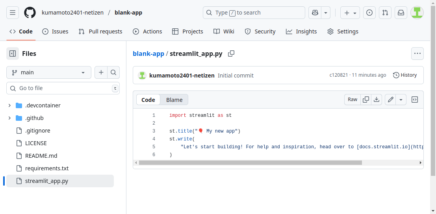436x214 pixels.
Task: Open the hamburger navigation menu
Action: [13, 13]
